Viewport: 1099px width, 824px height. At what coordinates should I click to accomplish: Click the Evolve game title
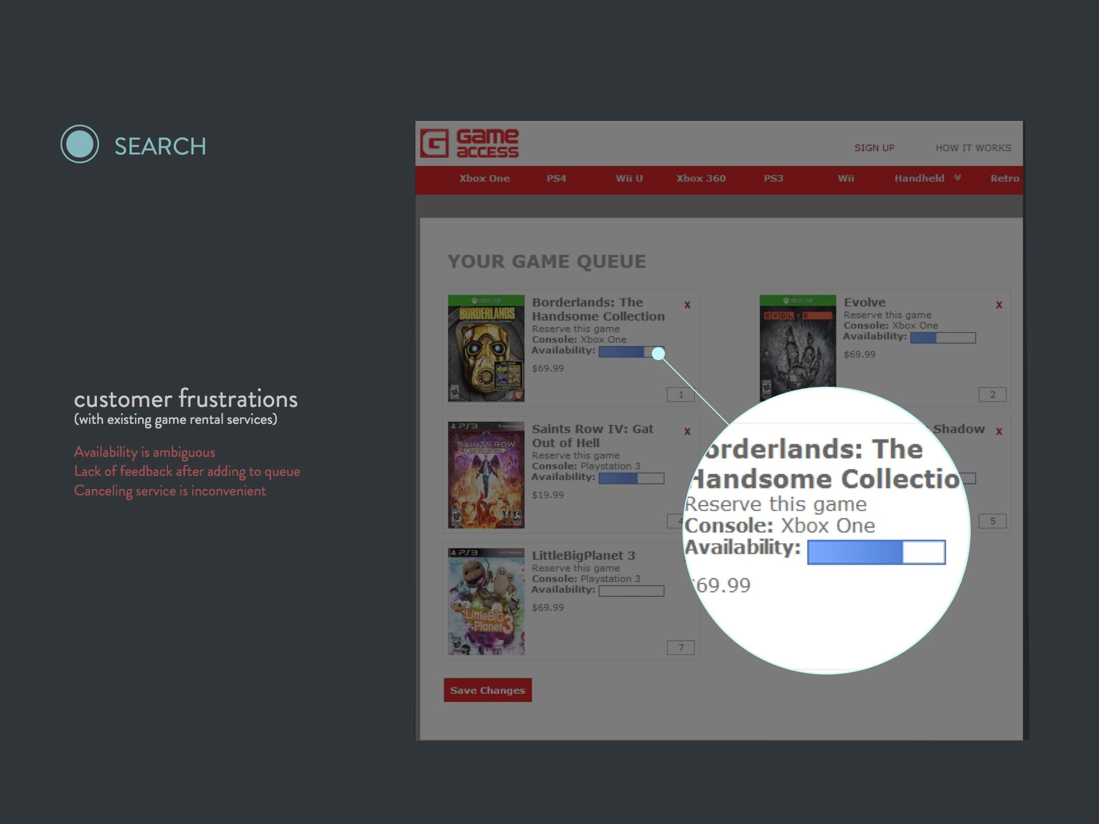[x=865, y=302]
